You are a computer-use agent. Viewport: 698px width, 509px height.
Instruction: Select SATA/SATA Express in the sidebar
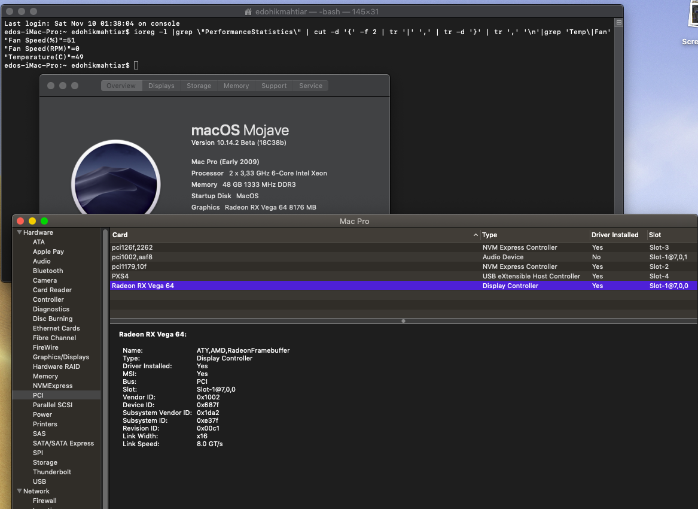63,443
